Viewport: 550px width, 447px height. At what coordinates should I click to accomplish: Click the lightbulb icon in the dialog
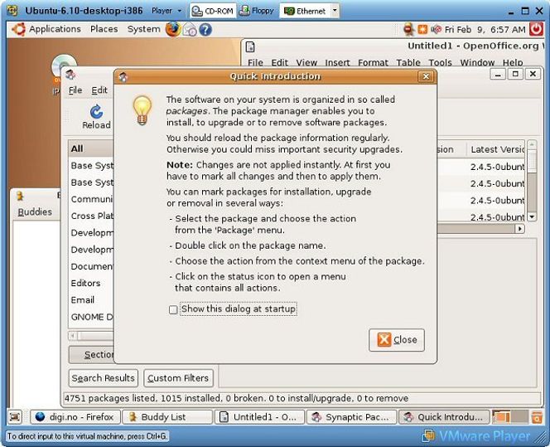pyautogui.click(x=142, y=110)
